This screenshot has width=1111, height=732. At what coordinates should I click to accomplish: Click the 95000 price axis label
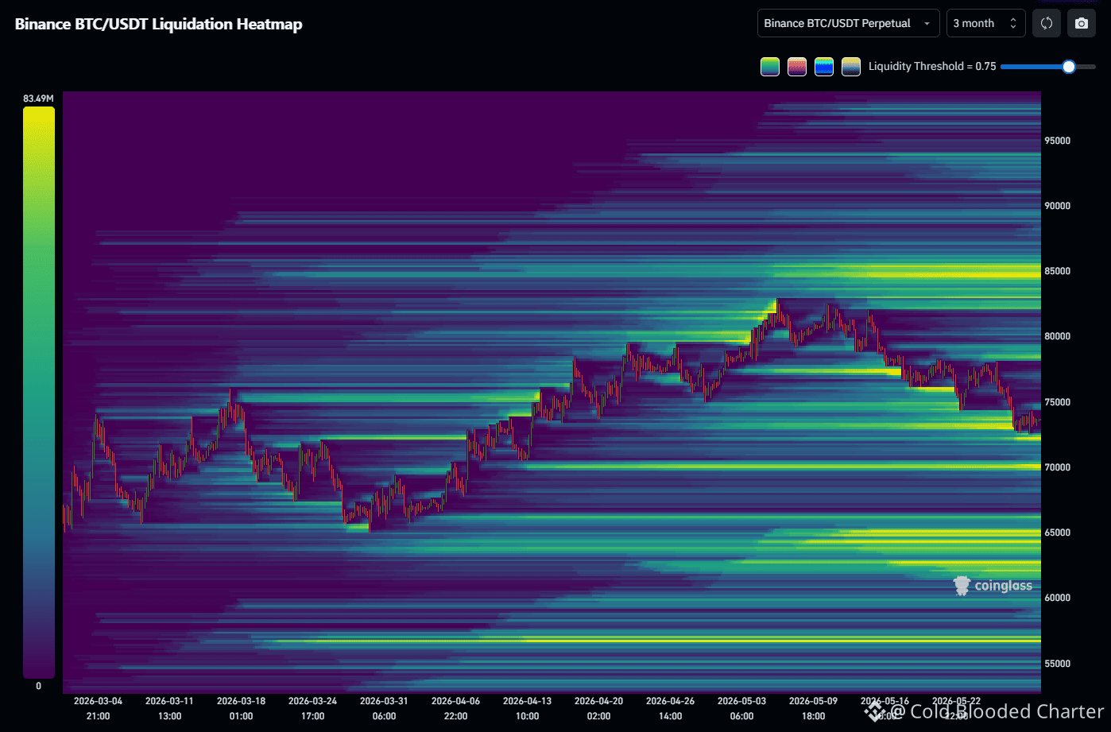click(x=1058, y=141)
